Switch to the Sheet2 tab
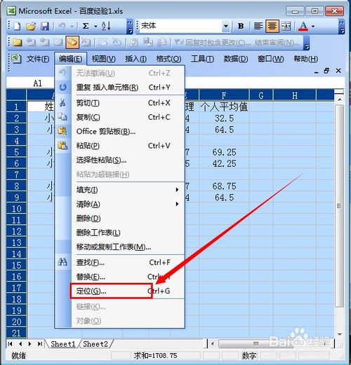The height and width of the screenshot is (365, 351). 95,344
